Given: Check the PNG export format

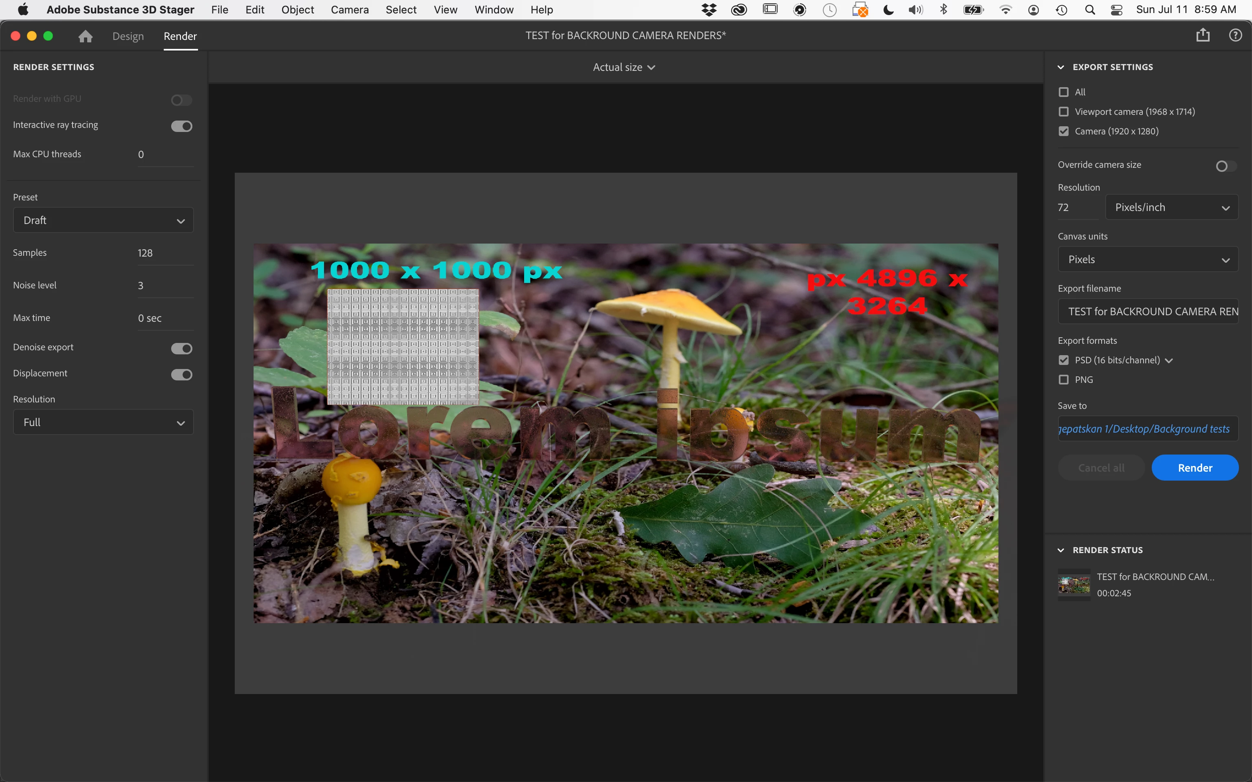Looking at the screenshot, I should click(1064, 380).
